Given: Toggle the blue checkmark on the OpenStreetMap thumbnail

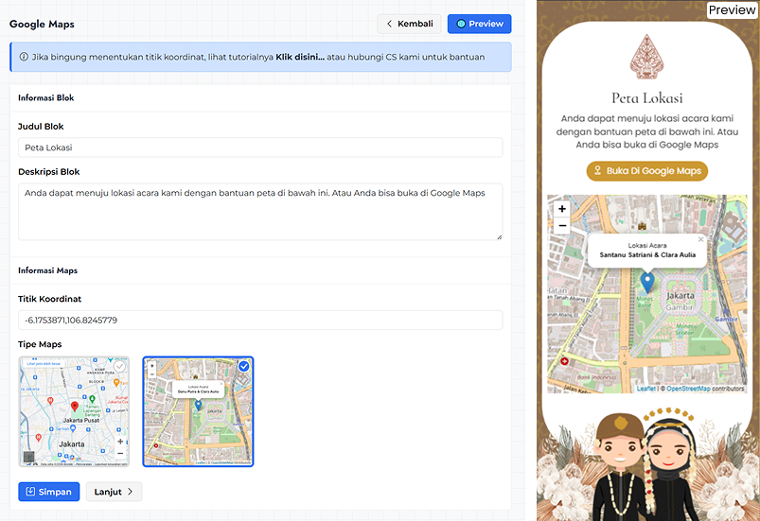Looking at the screenshot, I should coord(244,367).
